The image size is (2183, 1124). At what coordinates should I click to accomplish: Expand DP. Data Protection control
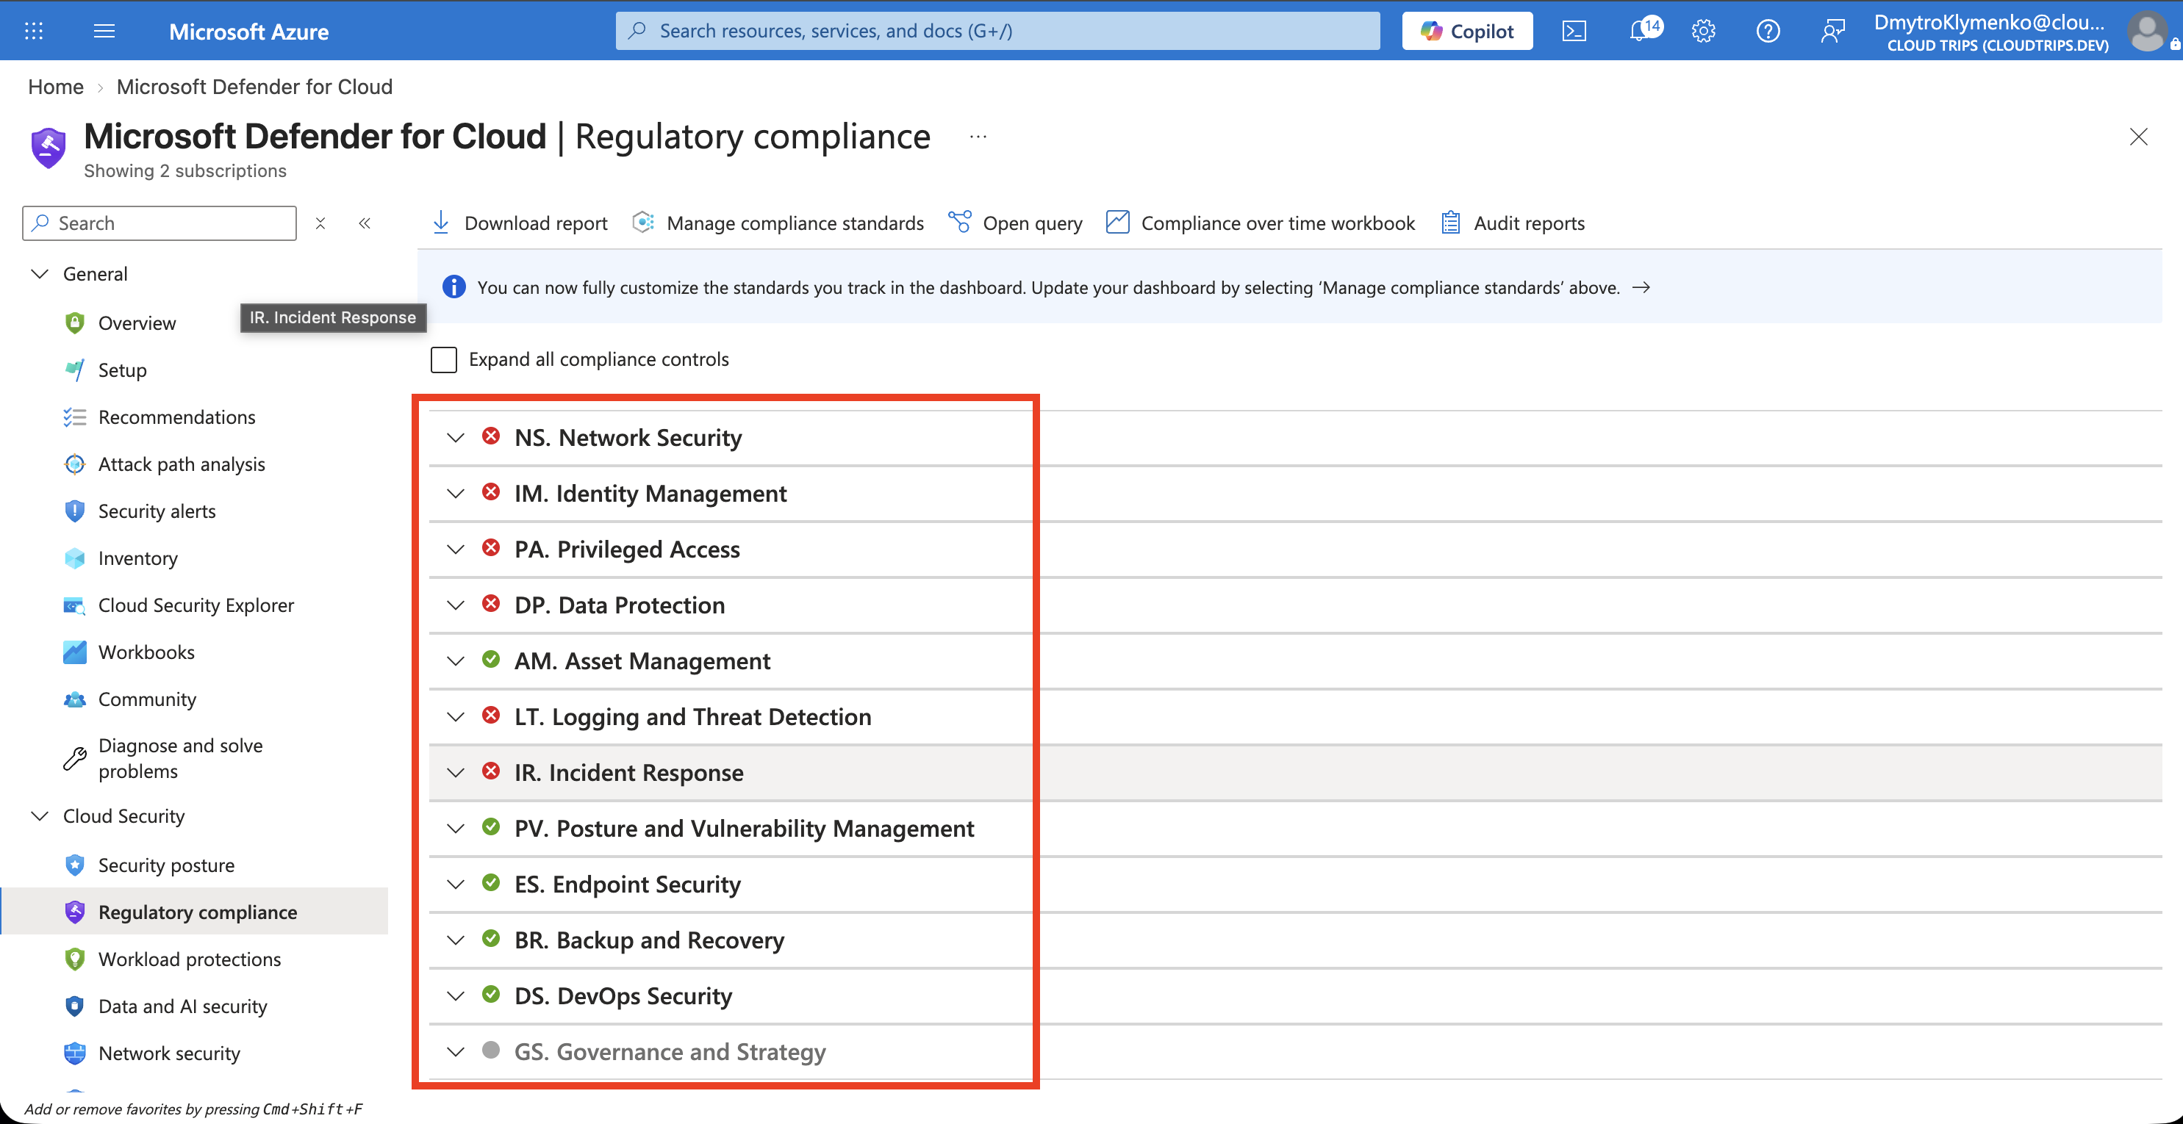pos(456,605)
